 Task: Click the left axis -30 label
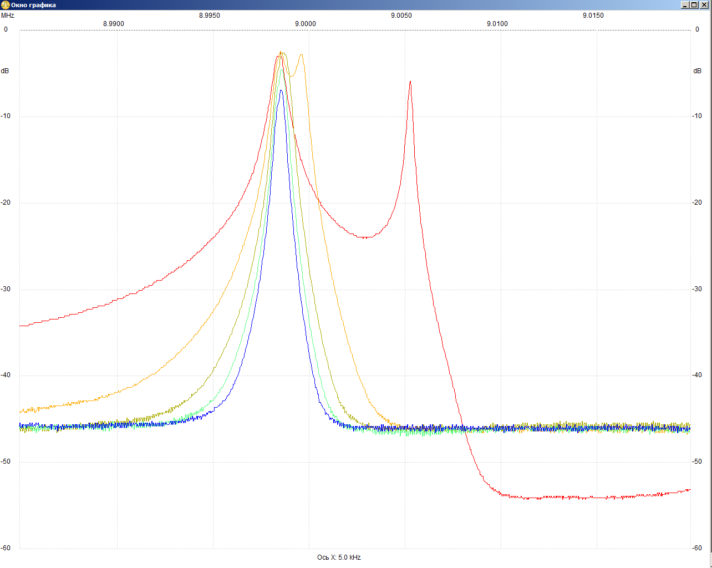tap(6, 289)
